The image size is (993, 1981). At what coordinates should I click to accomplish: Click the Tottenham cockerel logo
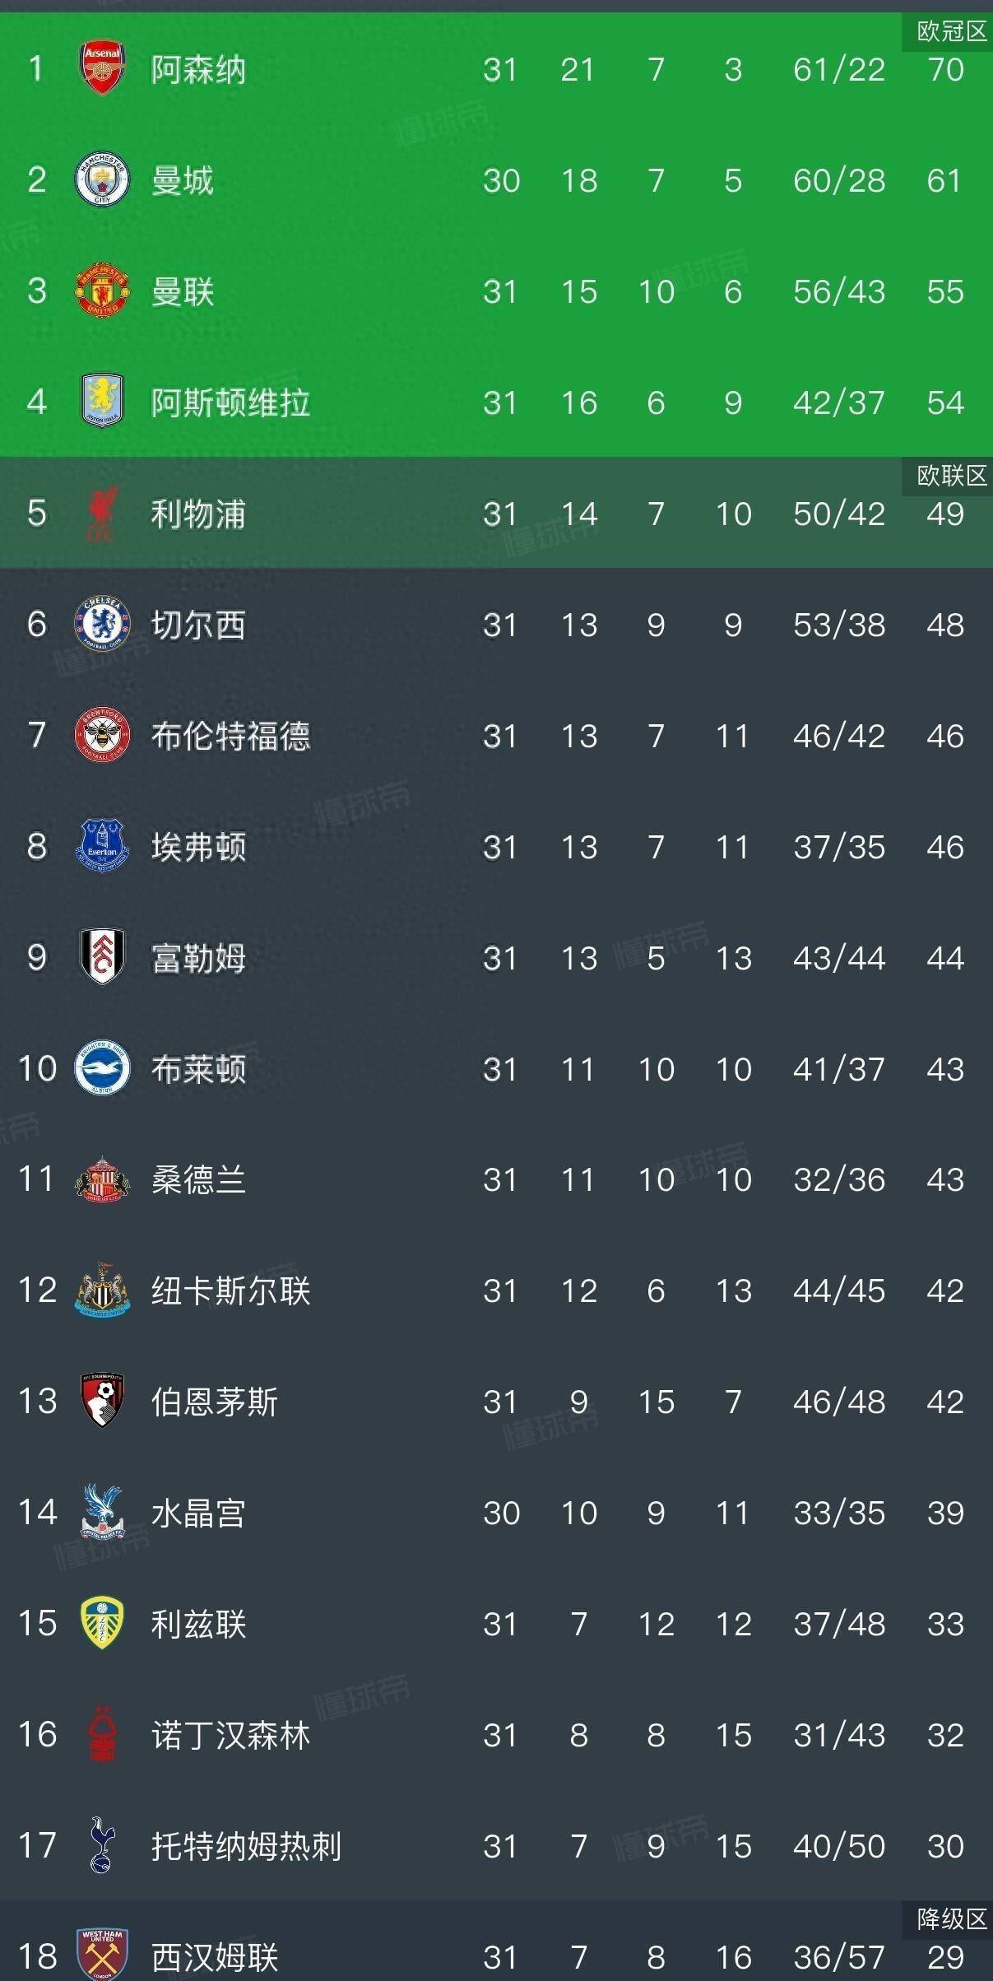coord(102,1846)
